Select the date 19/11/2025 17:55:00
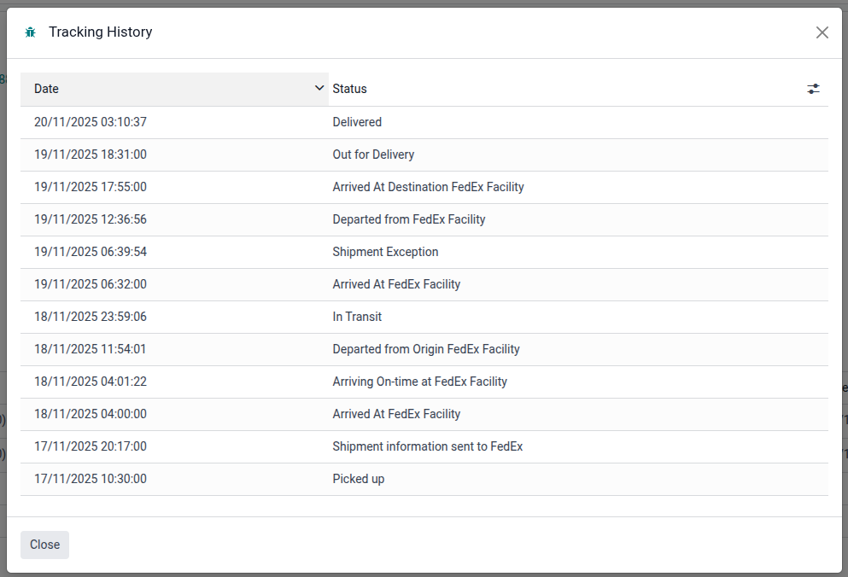 [91, 187]
